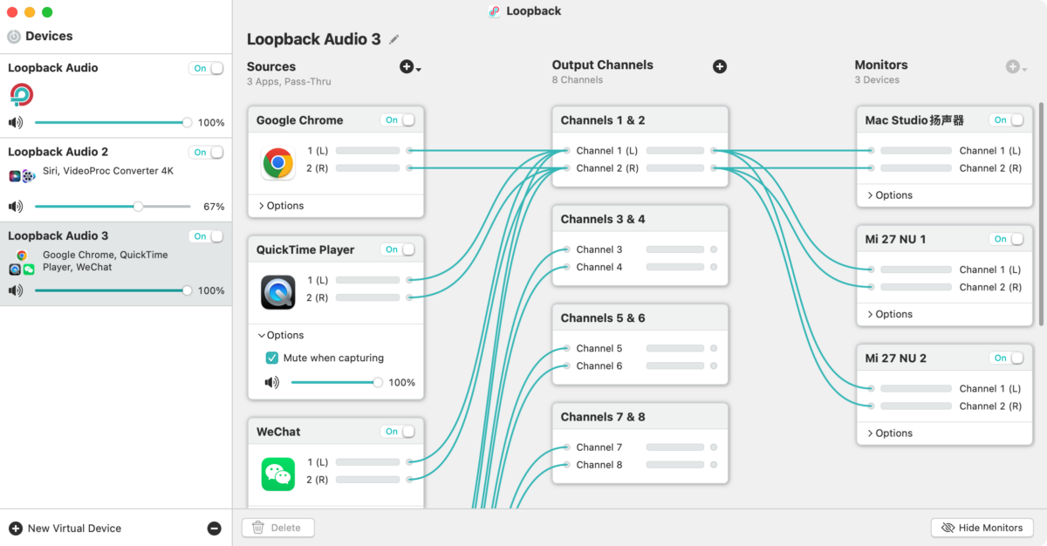Screen dimensions: 1047x546
Task: Toggle the Mi 27 NU 1 monitor switch
Action: [x=1007, y=239]
